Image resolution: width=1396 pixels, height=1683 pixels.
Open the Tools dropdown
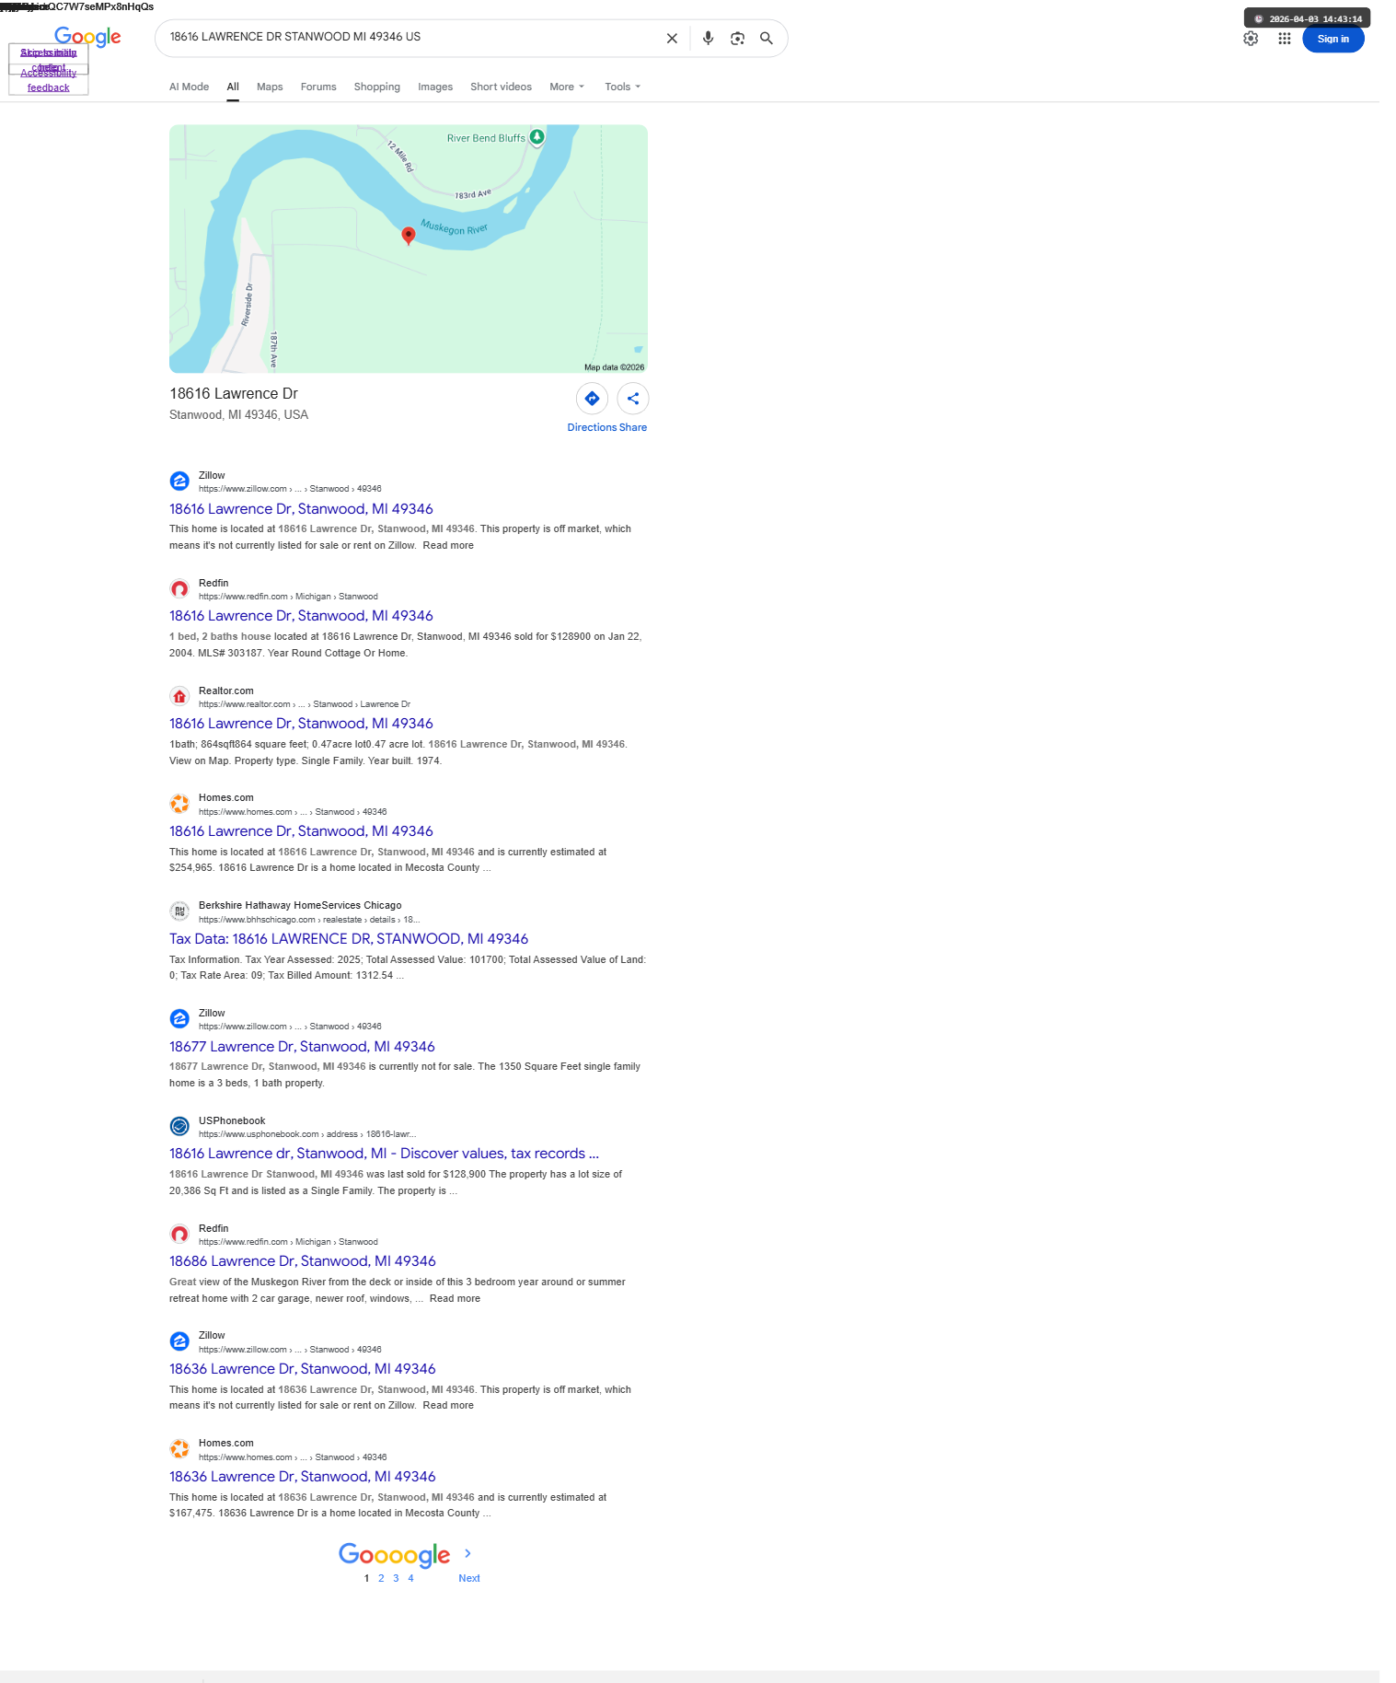point(623,87)
